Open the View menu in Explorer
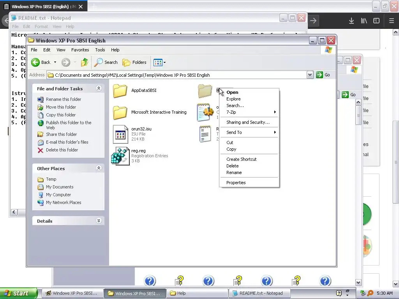The height and width of the screenshot is (299, 399). point(61,50)
